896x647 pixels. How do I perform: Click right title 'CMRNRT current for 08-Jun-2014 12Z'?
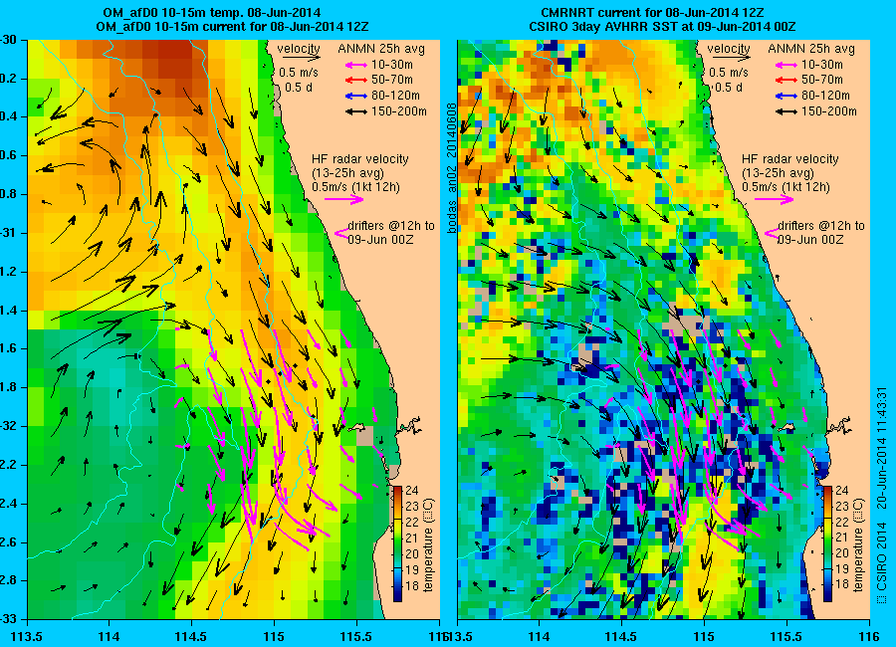(652, 13)
